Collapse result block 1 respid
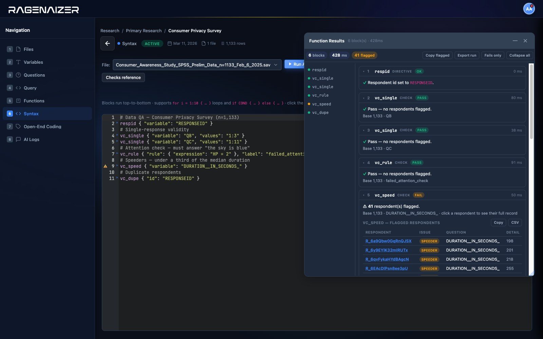The width and height of the screenshot is (543, 339). tap(364, 72)
